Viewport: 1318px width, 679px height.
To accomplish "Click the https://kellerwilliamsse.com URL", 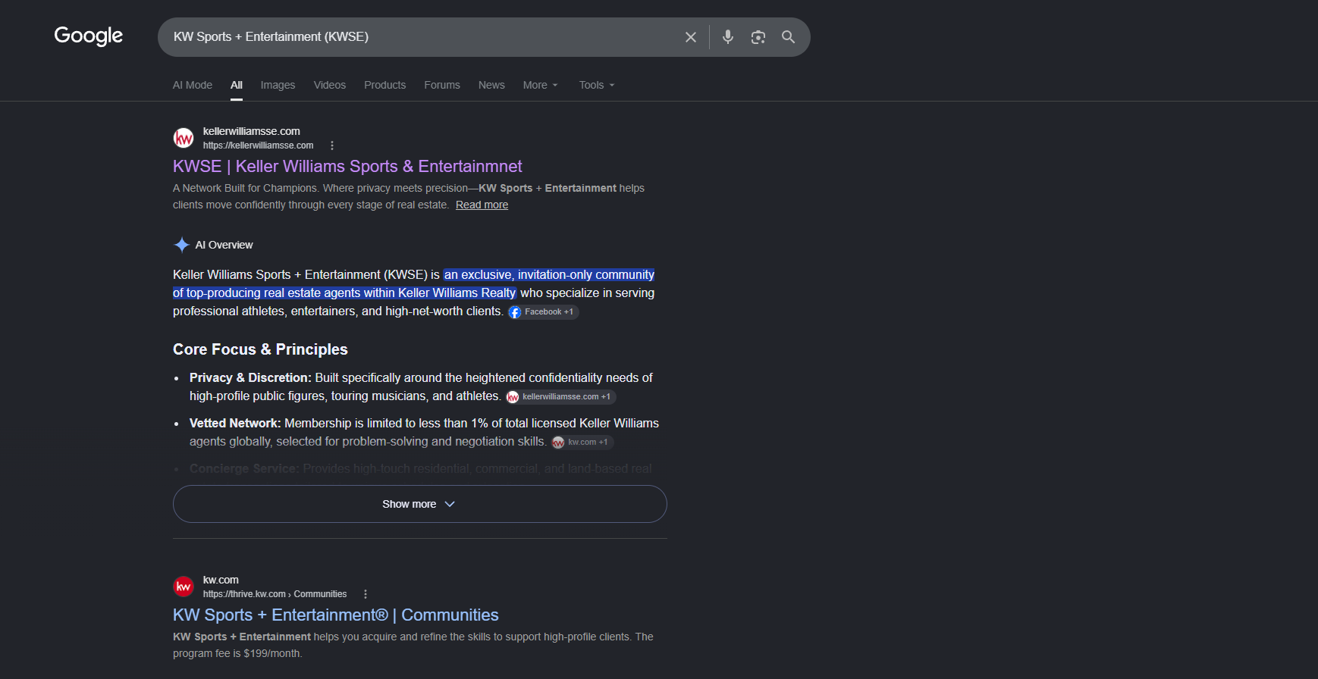I will click(258, 145).
